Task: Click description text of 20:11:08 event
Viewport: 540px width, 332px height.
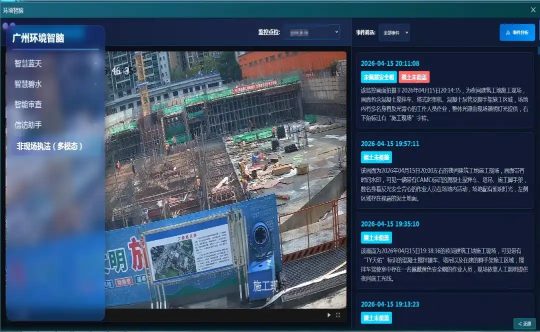Action: (x=444, y=104)
